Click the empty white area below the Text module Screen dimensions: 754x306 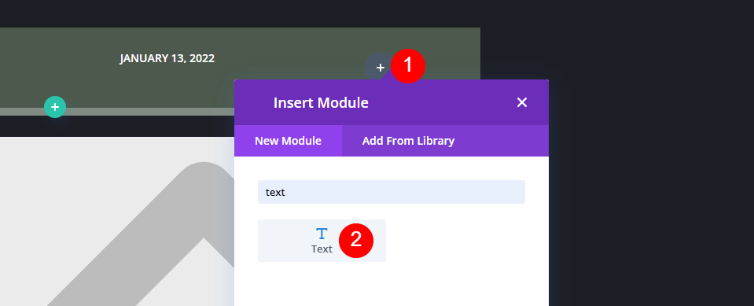[x=392, y=285]
